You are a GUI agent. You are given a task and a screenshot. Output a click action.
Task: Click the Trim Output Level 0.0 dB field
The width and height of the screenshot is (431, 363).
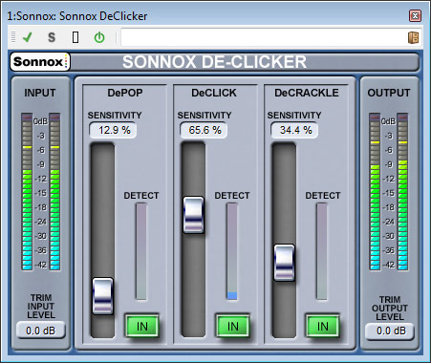tap(390, 331)
